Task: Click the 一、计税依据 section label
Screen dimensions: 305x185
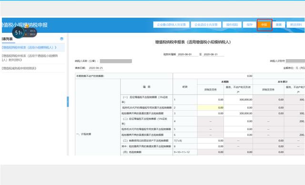Action: coord(84,134)
